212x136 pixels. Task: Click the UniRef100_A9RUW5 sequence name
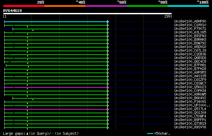(190, 95)
